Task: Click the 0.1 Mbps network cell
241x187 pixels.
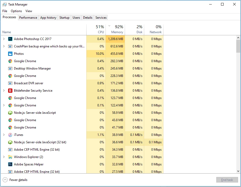Action: 154,142
